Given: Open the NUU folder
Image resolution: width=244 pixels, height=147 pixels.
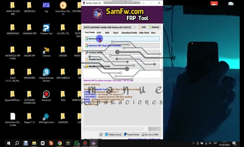Looking at the screenshot, I should coord(63,96).
